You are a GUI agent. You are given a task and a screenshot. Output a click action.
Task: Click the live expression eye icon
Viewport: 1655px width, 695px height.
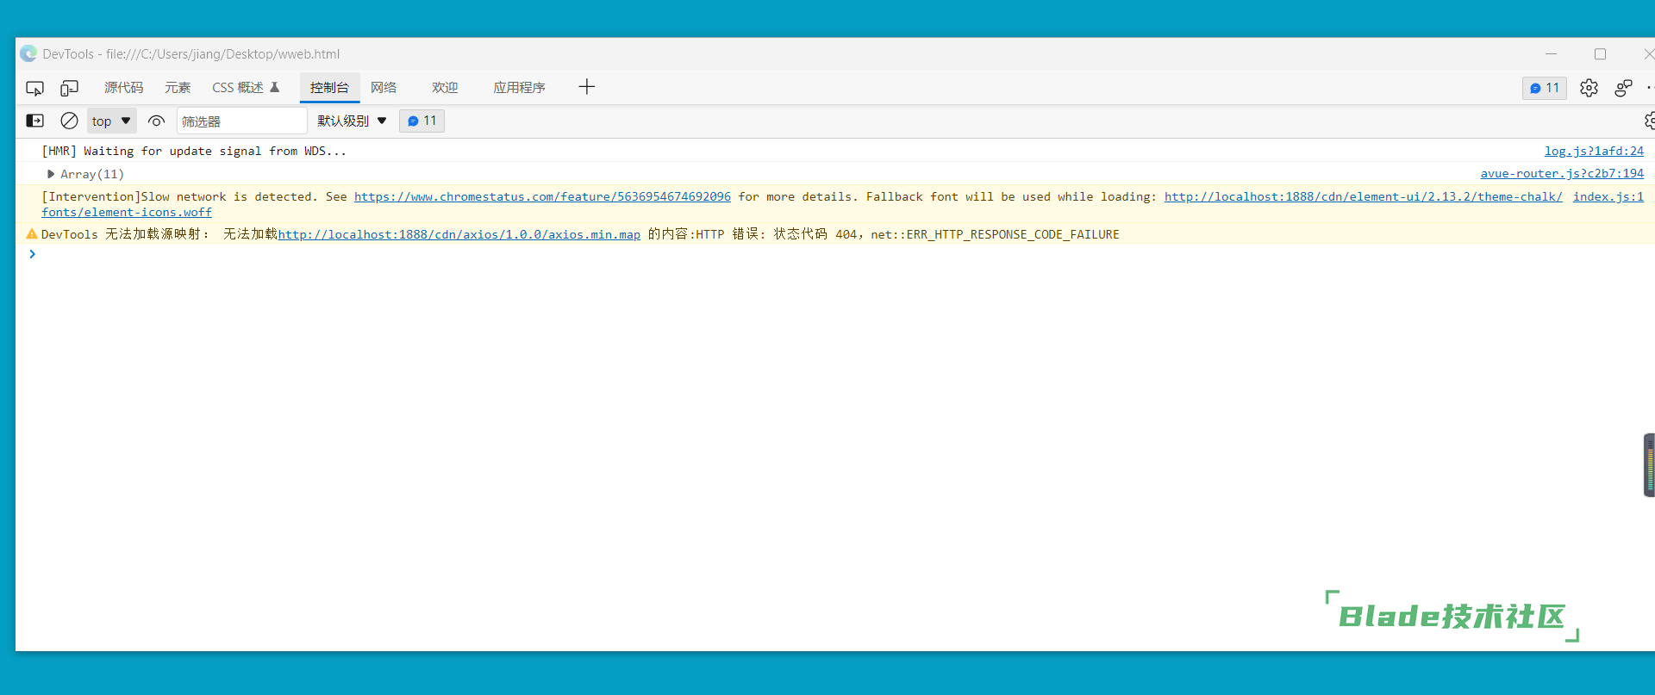(x=156, y=121)
